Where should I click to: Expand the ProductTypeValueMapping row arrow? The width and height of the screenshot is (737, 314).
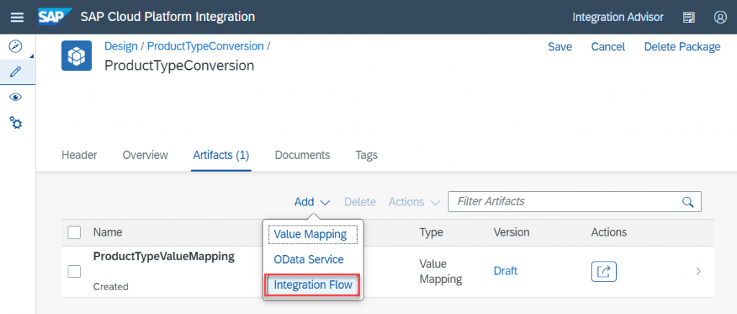click(698, 272)
